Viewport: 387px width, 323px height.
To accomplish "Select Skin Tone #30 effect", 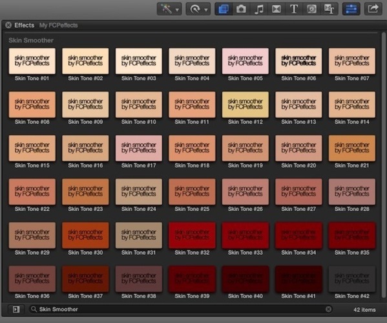I will (85, 235).
